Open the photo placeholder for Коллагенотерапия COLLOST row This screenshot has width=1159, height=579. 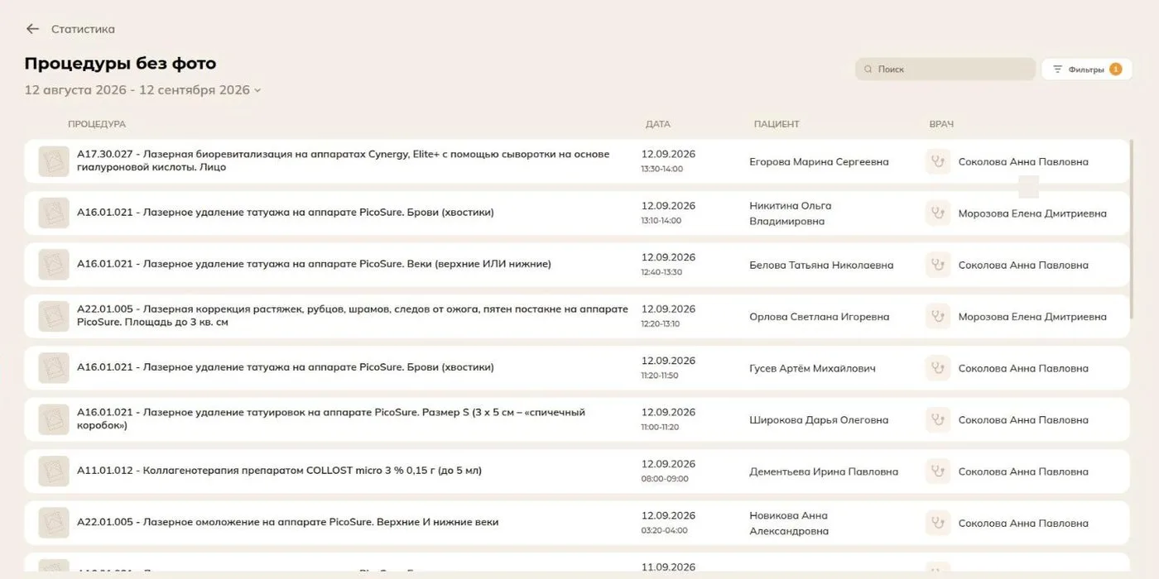pyautogui.click(x=54, y=471)
